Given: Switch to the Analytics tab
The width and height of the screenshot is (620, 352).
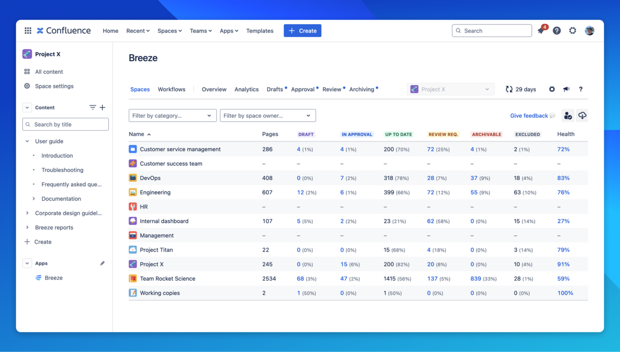Looking at the screenshot, I should (246, 89).
